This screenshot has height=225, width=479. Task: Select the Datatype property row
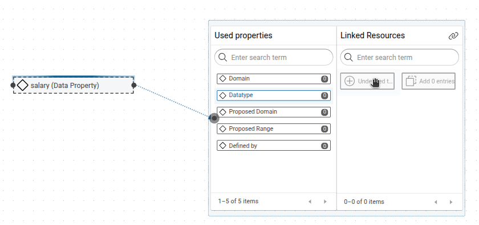[x=274, y=95]
